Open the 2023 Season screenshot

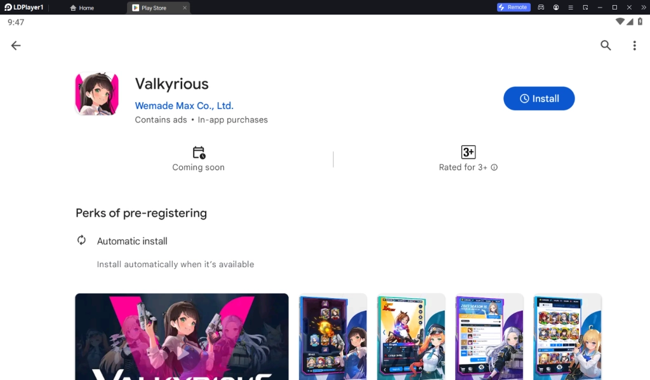[x=489, y=336]
